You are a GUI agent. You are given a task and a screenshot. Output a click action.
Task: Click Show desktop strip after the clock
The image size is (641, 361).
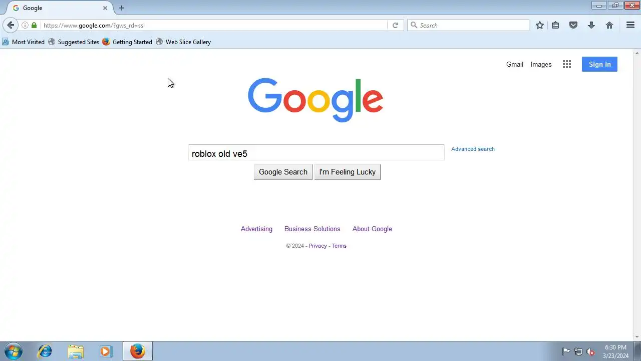pyautogui.click(x=637, y=351)
